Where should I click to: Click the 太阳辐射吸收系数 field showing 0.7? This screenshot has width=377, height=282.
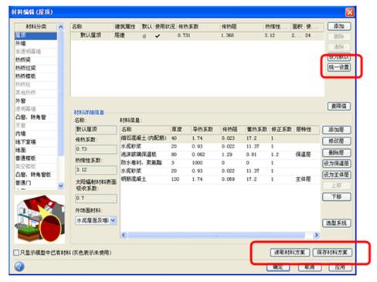coord(96,199)
